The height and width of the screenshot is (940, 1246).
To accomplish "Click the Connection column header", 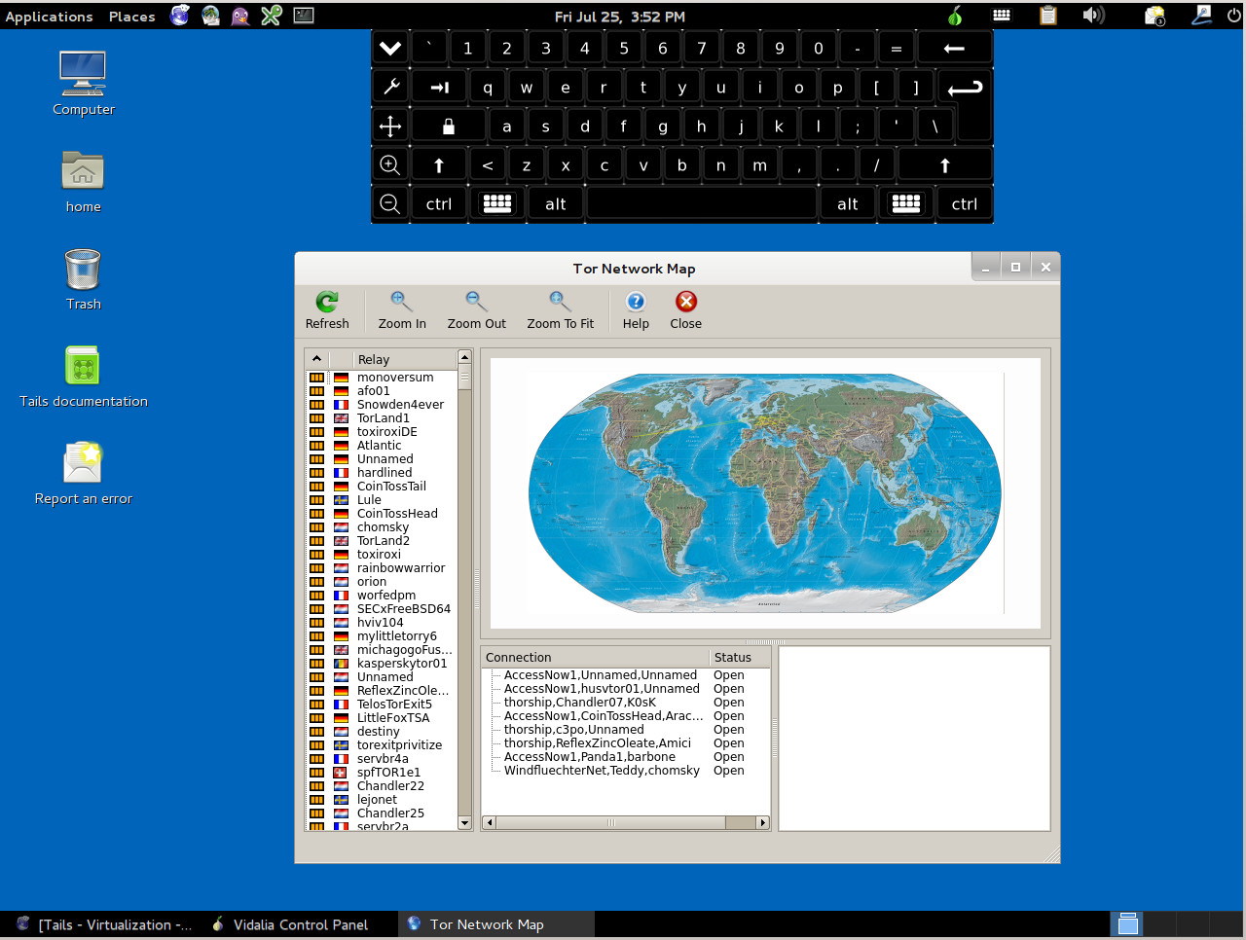I will coord(596,657).
